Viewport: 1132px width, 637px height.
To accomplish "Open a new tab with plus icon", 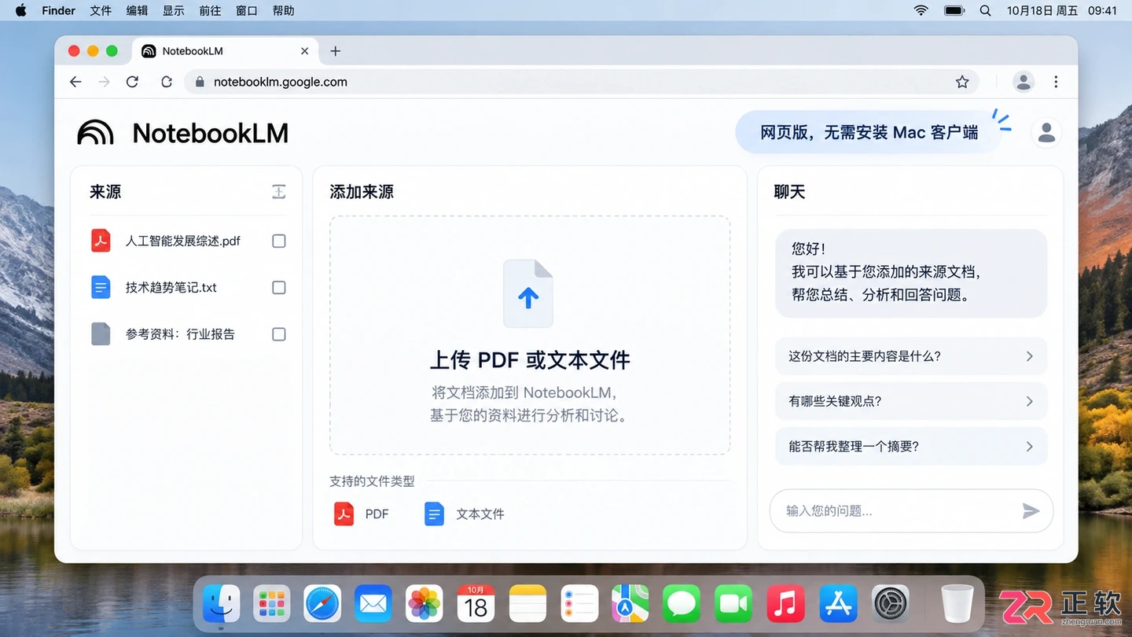I will click(x=335, y=51).
